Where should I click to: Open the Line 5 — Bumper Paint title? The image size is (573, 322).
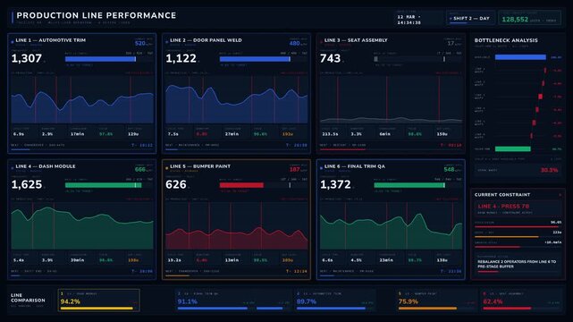coord(200,166)
